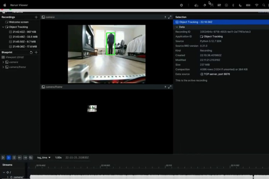The image size is (269, 179).
Task: Maximize the camera/frame view panel
Action: pos(170,87)
